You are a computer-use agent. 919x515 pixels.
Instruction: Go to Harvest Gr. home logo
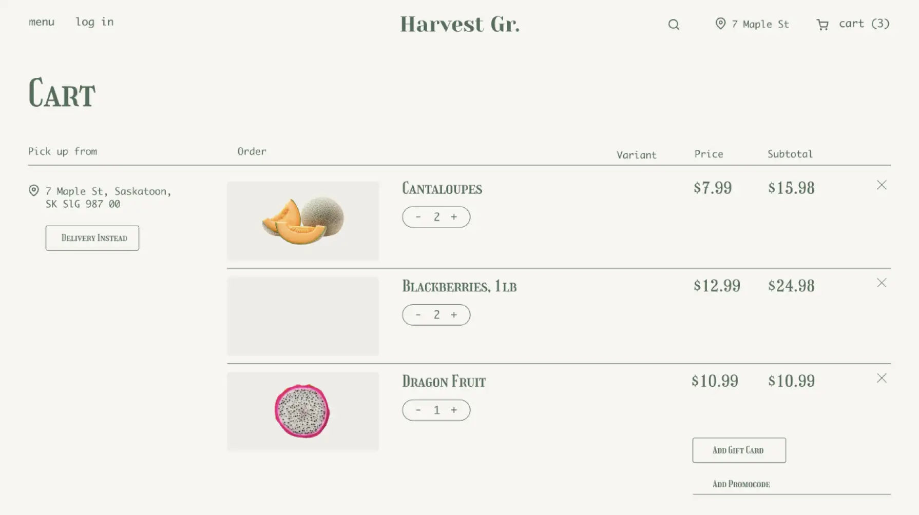[x=460, y=24]
